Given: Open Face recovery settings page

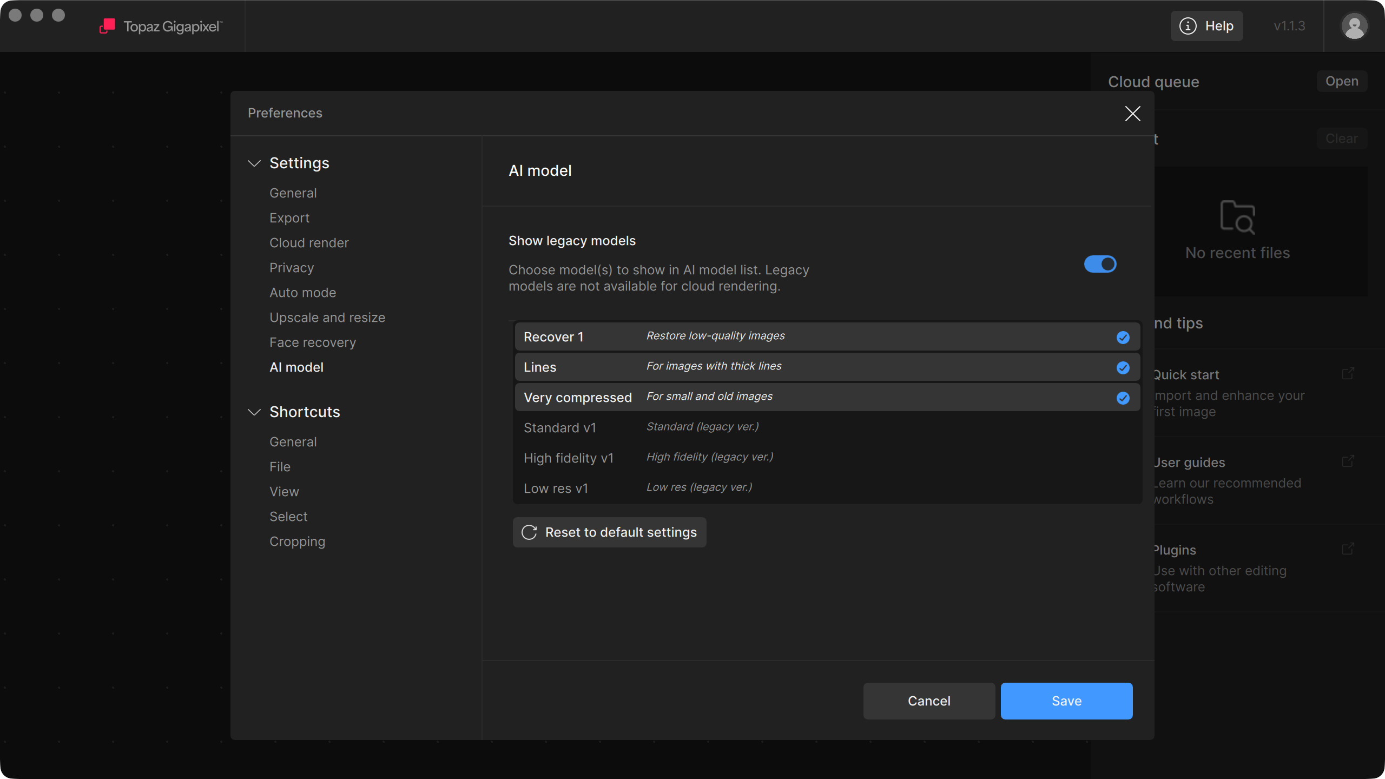Looking at the screenshot, I should coord(313,342).
